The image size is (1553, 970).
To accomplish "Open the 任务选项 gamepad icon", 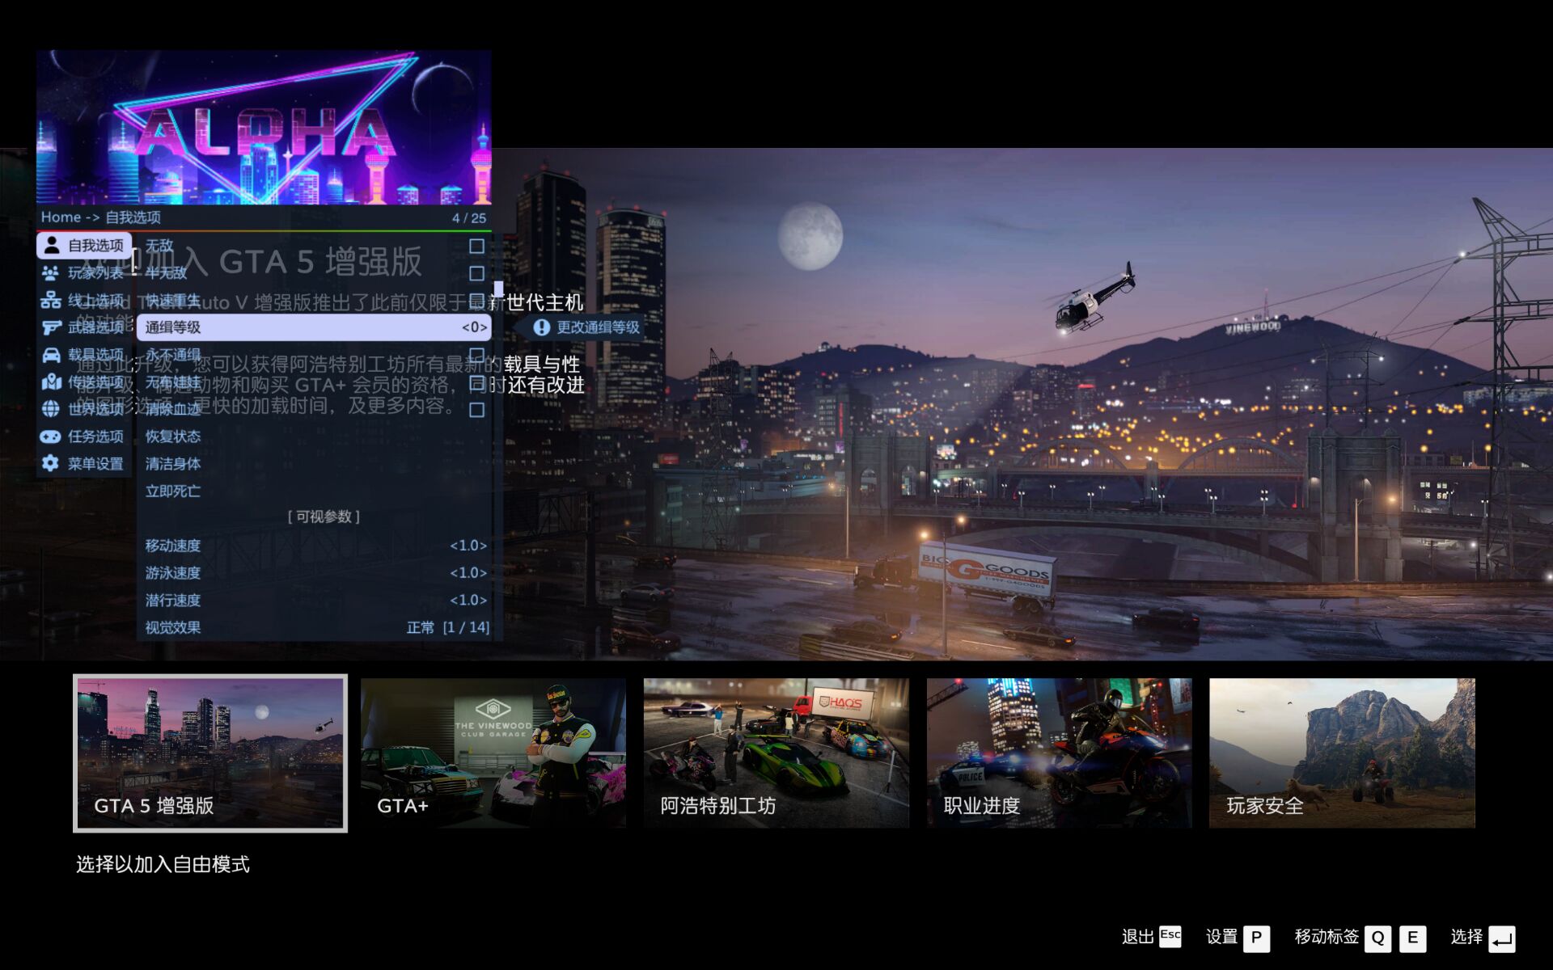I will coord(50,436).
